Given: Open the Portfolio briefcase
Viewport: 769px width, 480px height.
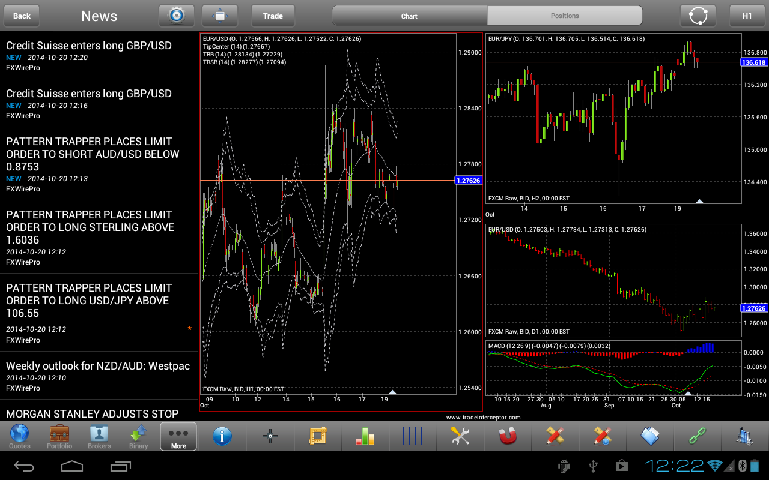Looking at the screenshot, I should pyautogui.click(x=59, y=436).
